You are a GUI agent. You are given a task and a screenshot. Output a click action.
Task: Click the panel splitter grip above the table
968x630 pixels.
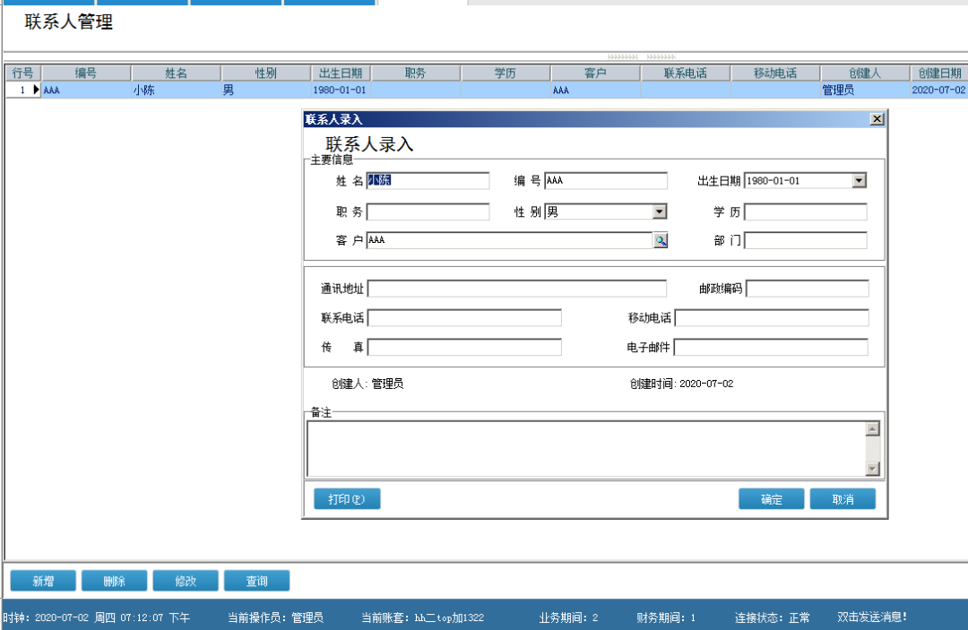coord(642,56)
